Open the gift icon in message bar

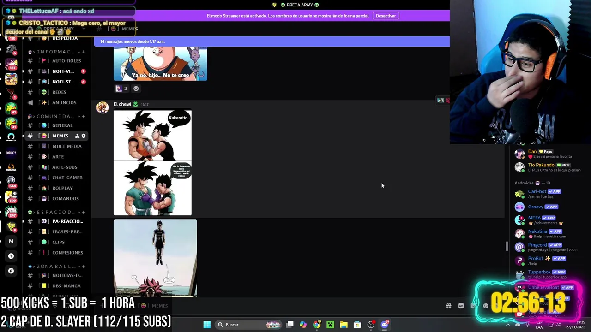pos(448,306)
